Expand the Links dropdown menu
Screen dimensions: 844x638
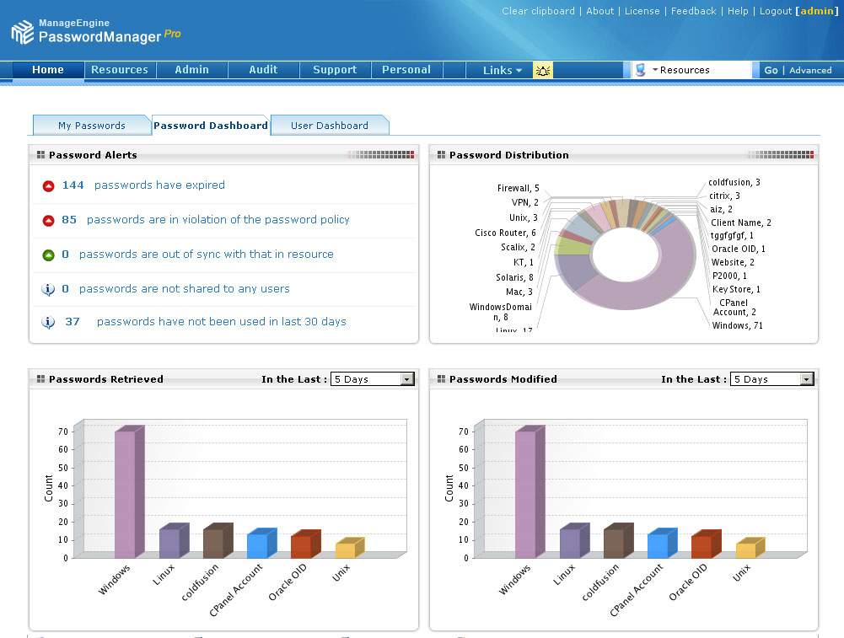click(x=503, y=71)
